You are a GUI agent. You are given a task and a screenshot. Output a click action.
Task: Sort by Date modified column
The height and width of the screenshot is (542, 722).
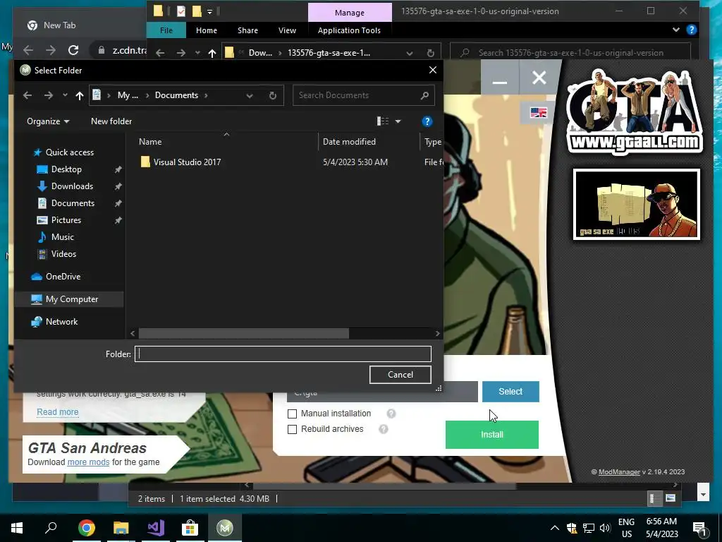coord(349,142)
